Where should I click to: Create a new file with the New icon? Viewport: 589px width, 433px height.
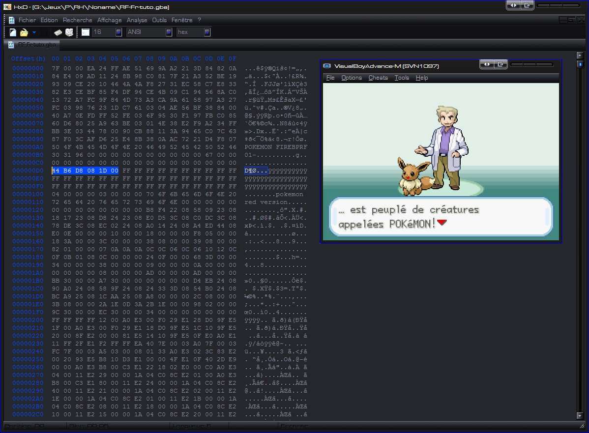[13, 32]
